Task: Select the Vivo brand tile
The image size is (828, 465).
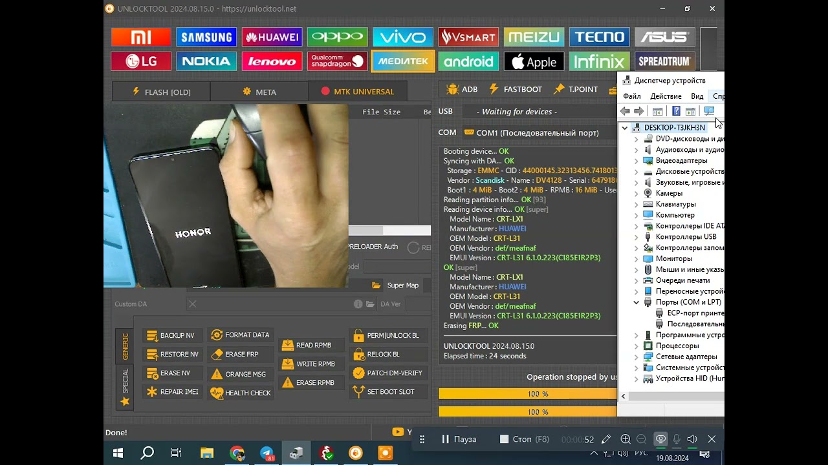Action: tap(402, 37)
